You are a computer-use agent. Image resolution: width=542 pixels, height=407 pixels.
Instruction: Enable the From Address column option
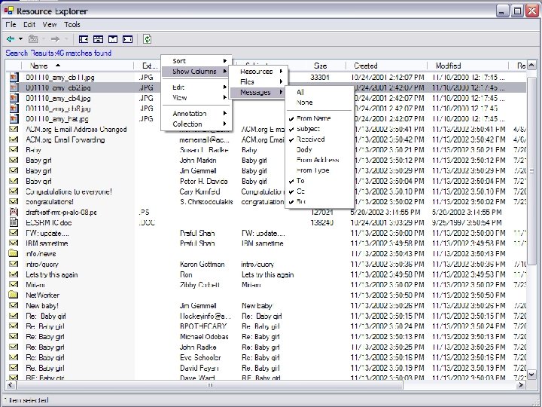[x=319, y=160]
